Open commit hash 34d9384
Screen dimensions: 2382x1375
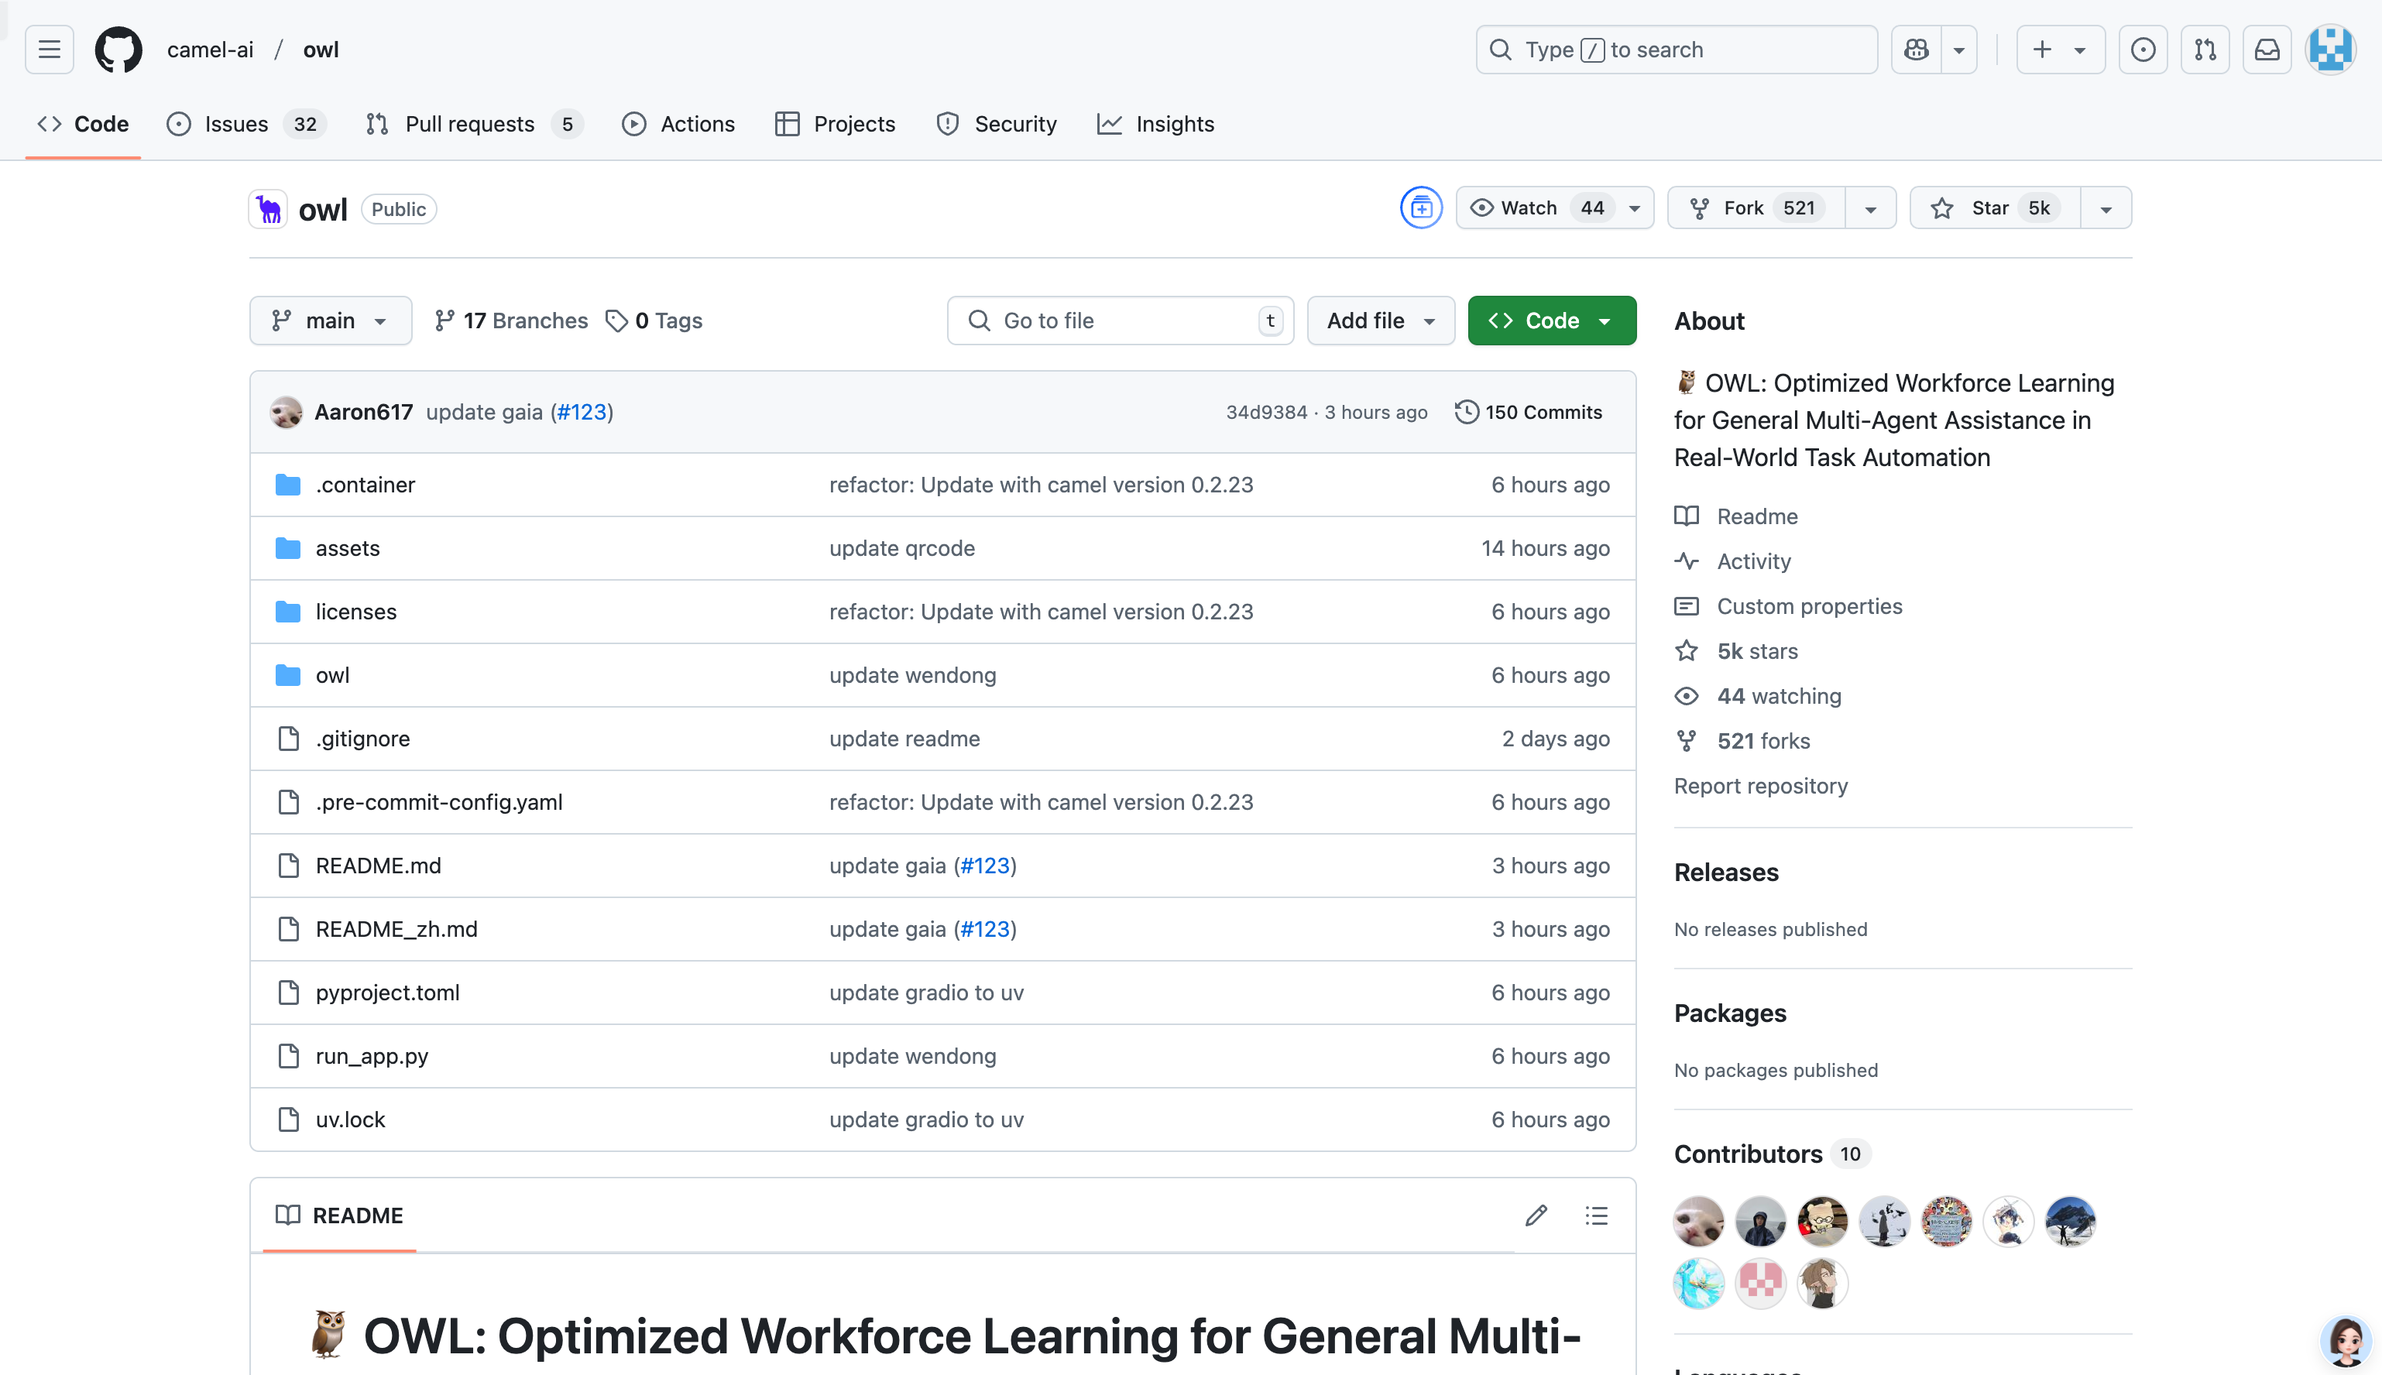click(1267, 412)
